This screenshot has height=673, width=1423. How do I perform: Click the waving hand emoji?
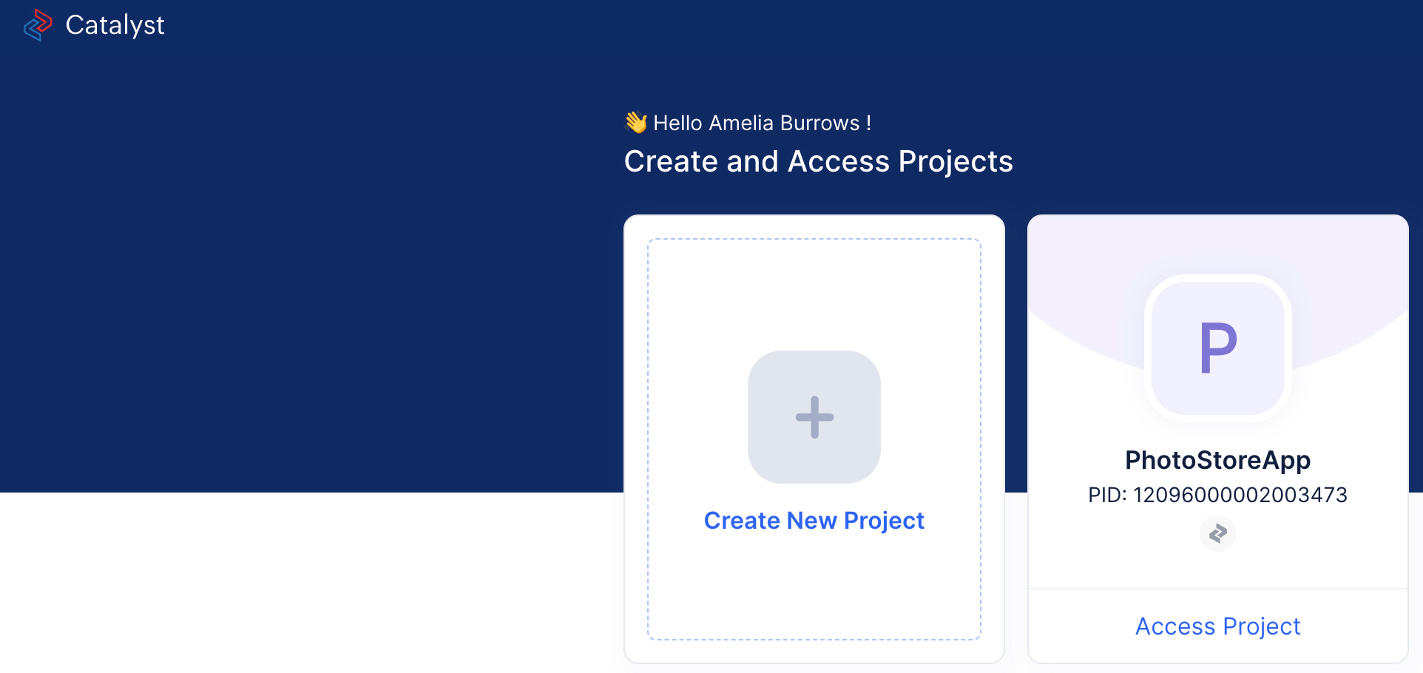click(x=635, y=122)
